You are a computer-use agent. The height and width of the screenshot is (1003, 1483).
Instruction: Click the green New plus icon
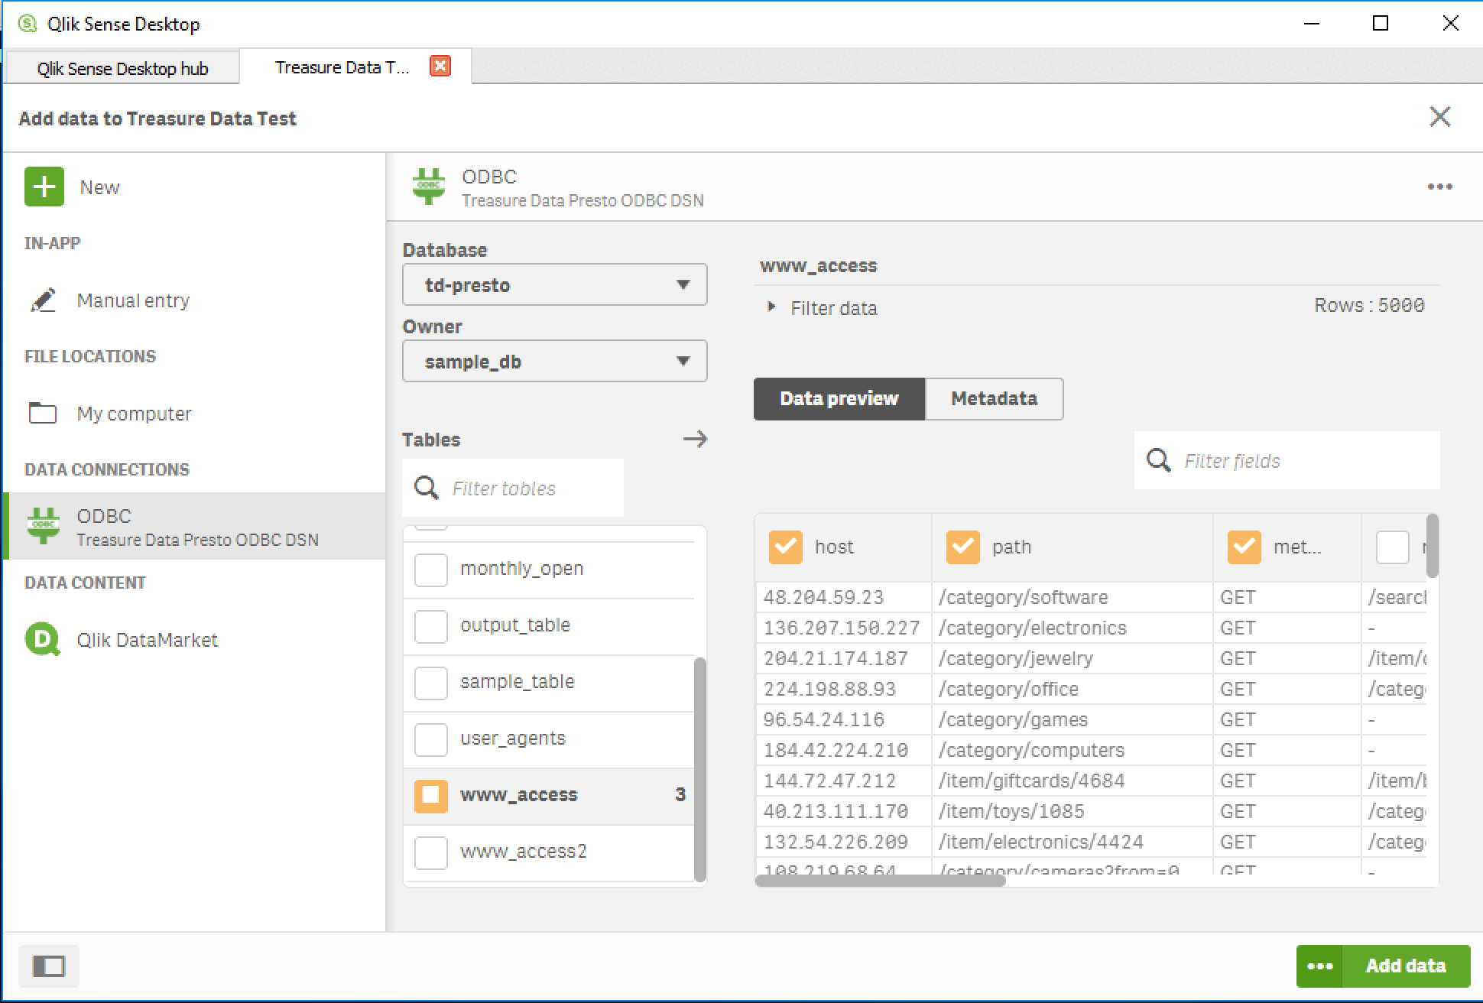point(44,187)
